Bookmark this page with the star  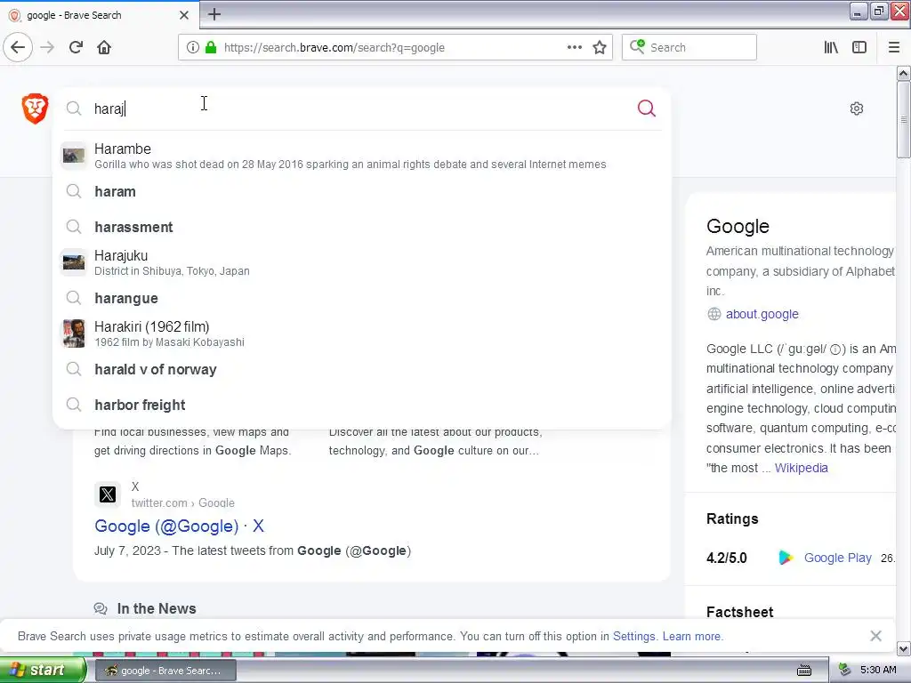point(600,47)
